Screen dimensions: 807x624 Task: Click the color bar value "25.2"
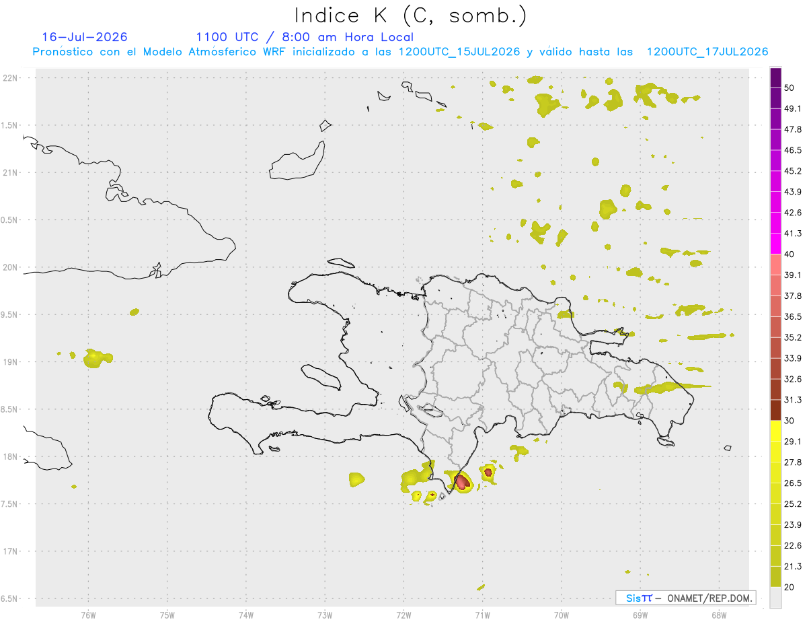point(794,504)
